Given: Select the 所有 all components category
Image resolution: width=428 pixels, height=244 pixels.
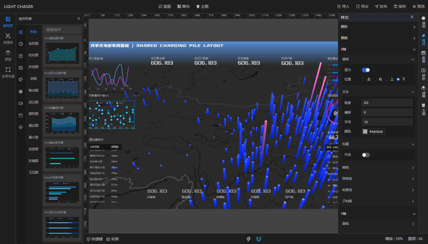Looking at the screenshot, I should click(x=33, y=32).
